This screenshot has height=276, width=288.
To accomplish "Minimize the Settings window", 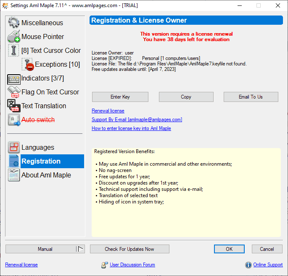I will pos(240,5).
